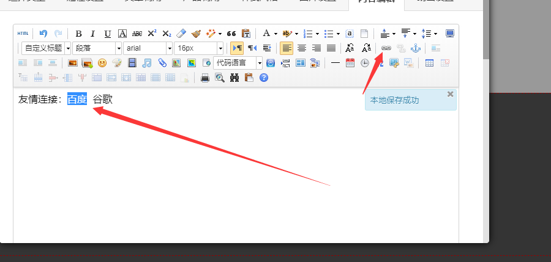Viewport: 551px width, 262px height.
Task: Toggle align left
Action: pos(287,48)
